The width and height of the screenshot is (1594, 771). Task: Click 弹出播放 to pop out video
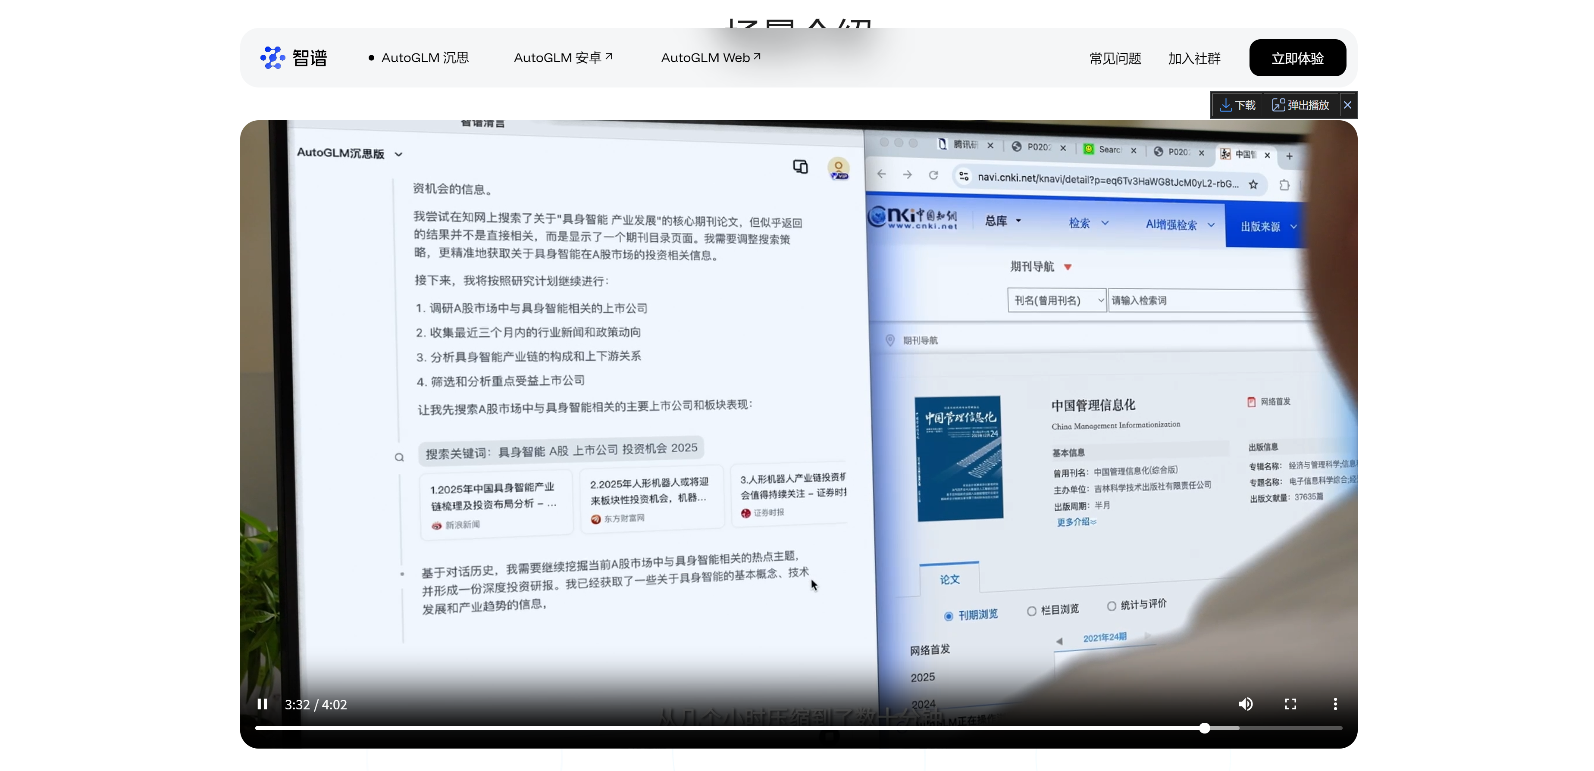point(1301,105)
